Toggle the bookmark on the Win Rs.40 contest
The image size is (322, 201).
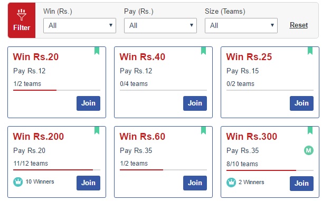coord(203,51)
